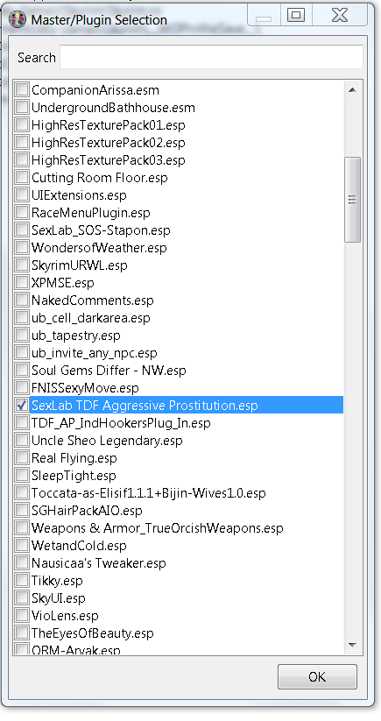Select the SGHairPackAIO.esp list item
The width and height of the screenshot is (381, 721).
tap(87, 511)
